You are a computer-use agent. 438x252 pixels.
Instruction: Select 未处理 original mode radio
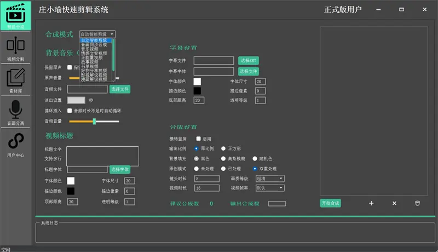pos(197,169)
